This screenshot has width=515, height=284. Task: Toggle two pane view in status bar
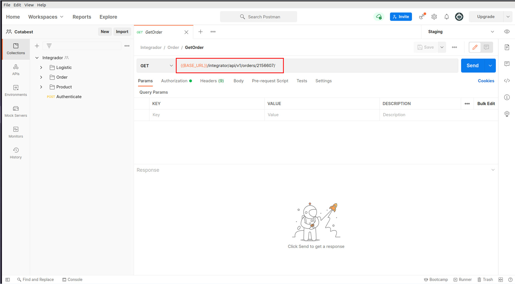[x=501, y=280]
